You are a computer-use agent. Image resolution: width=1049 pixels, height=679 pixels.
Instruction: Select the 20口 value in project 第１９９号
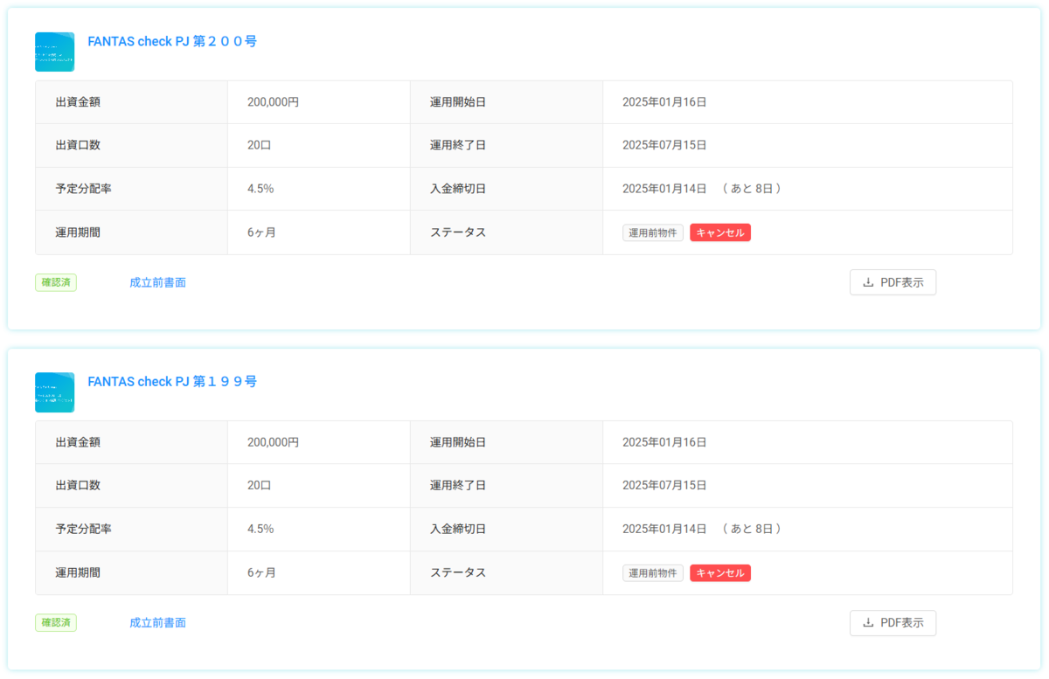point(260,486)
